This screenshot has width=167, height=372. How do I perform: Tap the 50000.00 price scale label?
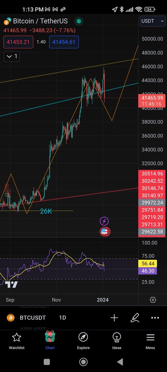point(152,39)
